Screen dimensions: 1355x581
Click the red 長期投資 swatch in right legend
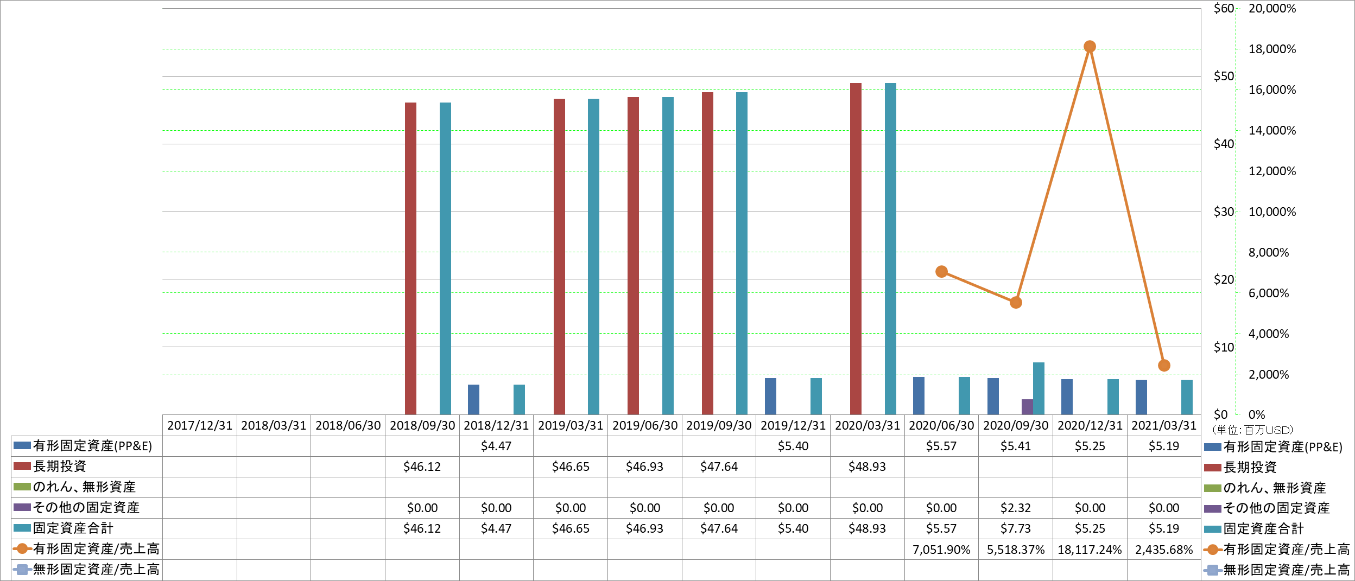1212,468
